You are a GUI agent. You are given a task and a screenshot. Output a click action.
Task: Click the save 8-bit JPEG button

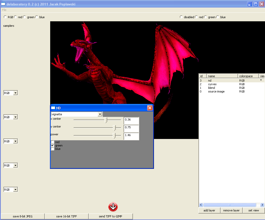[x=23, y=216]
